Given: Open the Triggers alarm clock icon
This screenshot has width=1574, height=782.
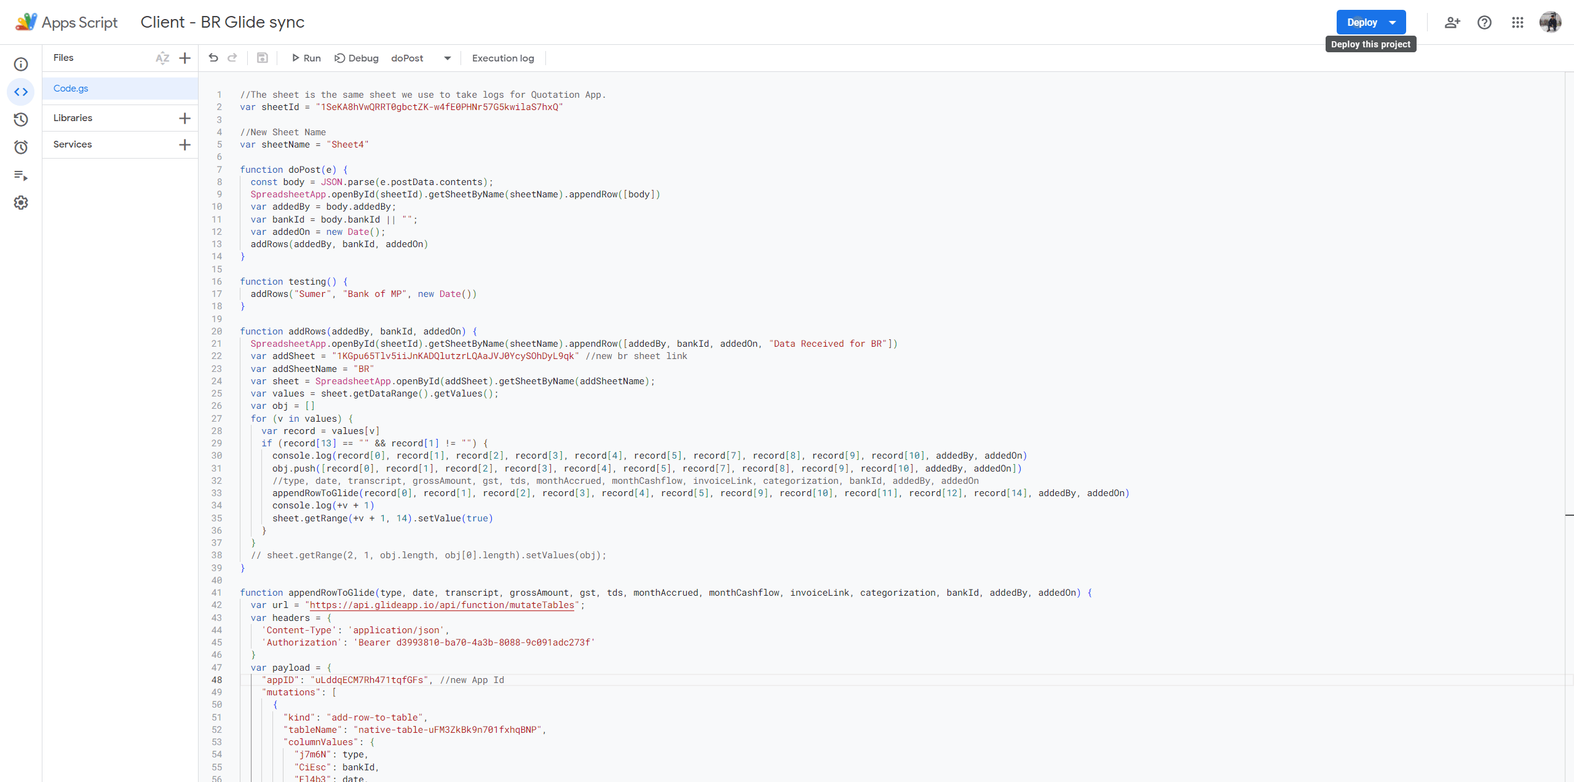Looking at the screenshot, I should [21, 147].
